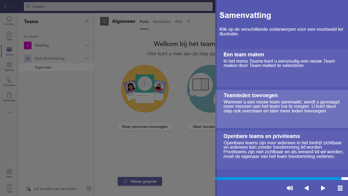Click the Help question mark icon

[9, 188]
